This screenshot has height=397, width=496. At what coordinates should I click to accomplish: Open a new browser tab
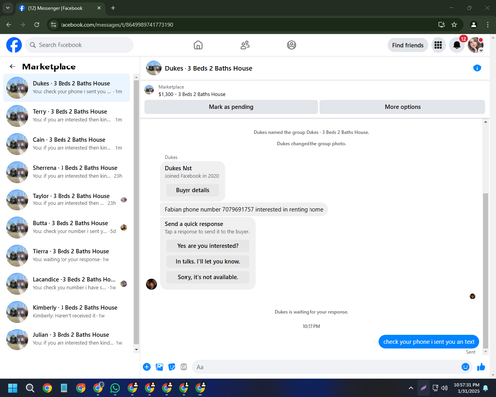pyautogui.click(x=113, y=8)
